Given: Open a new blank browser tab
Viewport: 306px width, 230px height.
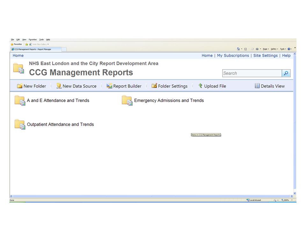Looking at the screenshot, I should pyautogui.click(x=64, y=49).
